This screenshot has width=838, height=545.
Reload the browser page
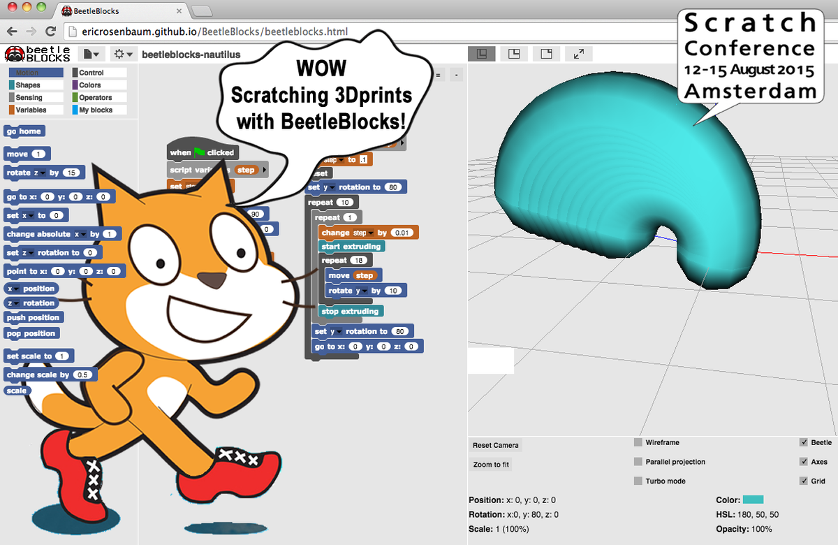coord(50,31)
